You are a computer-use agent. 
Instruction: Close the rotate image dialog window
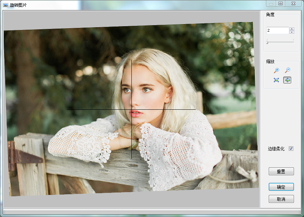(x=293, y=4)
